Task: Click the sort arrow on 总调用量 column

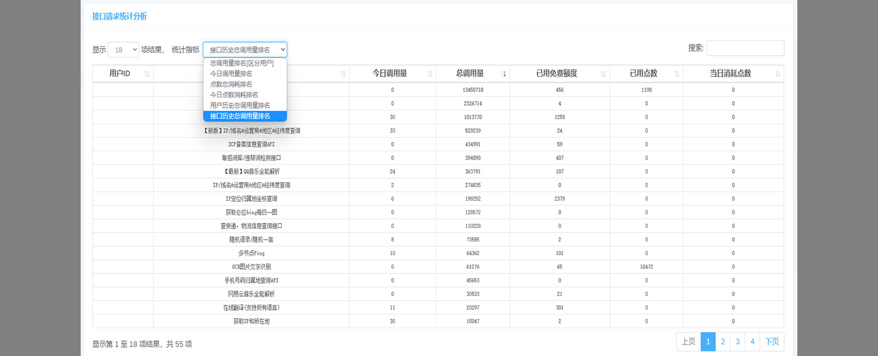Action: [504, 74]
